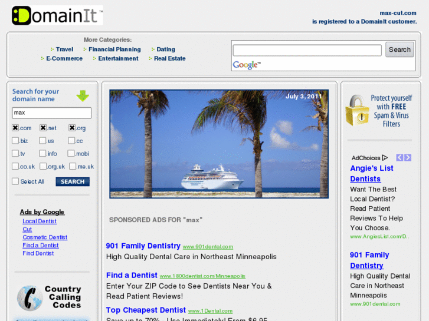The image size is (429, 321).
Task: Check the .org.uk checkbox
Action: pos(43,166)
